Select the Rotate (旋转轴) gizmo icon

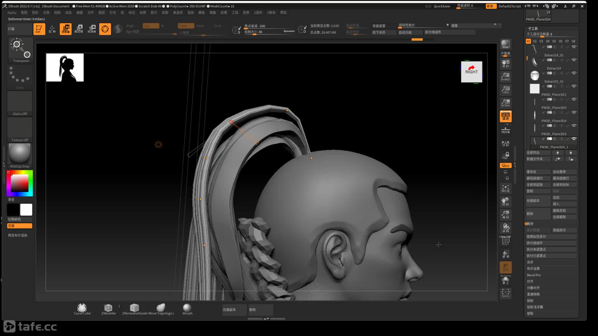pos(92,29)
